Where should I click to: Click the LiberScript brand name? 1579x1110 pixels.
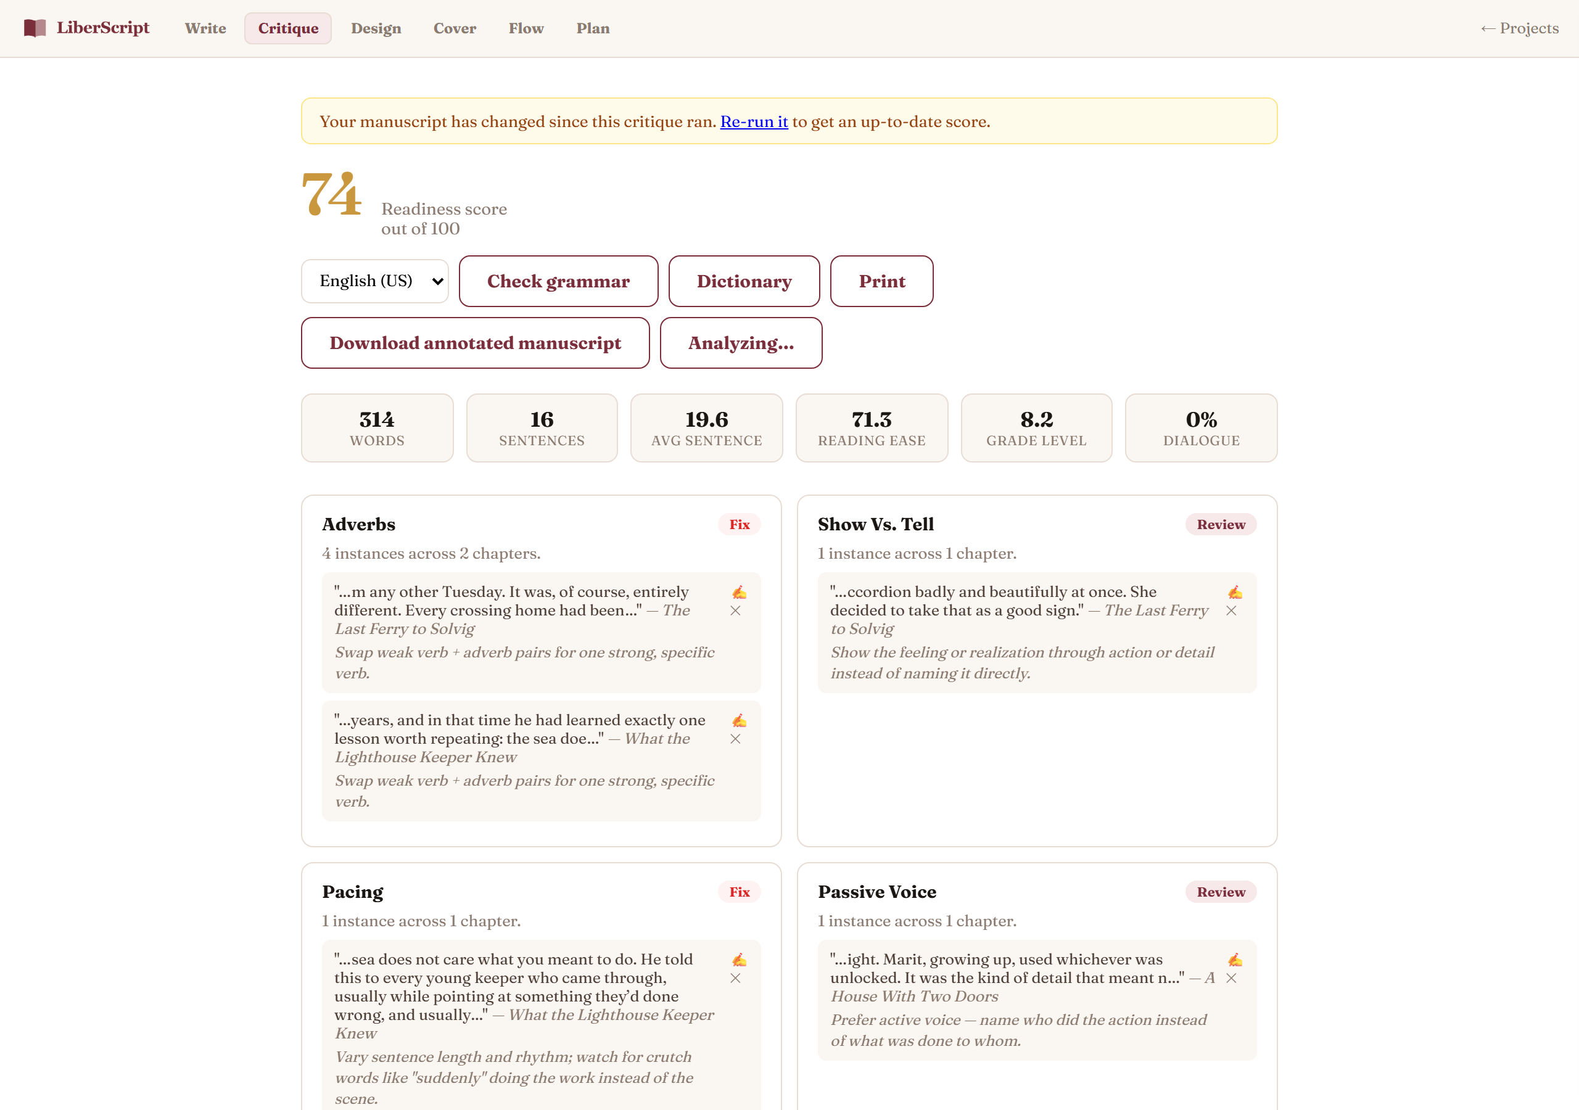pyautogui.click(x=103, y=28)
